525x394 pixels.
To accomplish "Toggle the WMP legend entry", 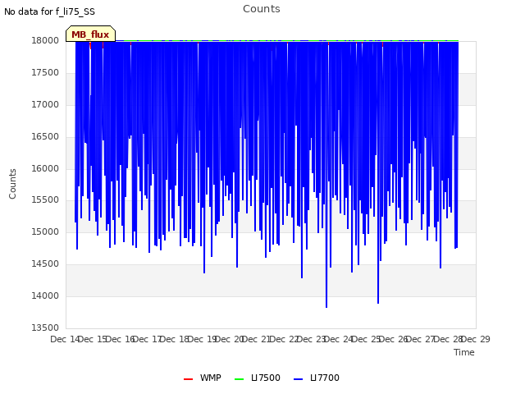I will (203, 378).
